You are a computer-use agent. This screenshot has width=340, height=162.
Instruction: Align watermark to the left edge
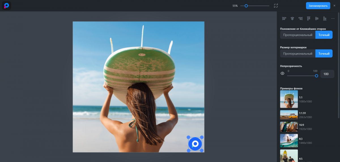(284, 19)
